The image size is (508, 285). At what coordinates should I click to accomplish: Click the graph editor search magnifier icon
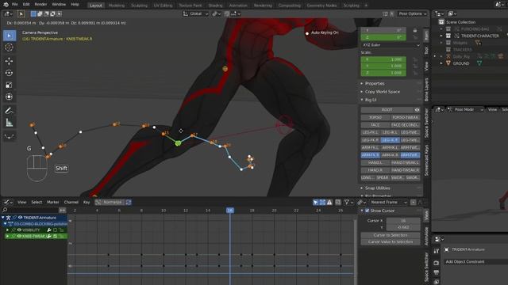[x=6, y=211]
